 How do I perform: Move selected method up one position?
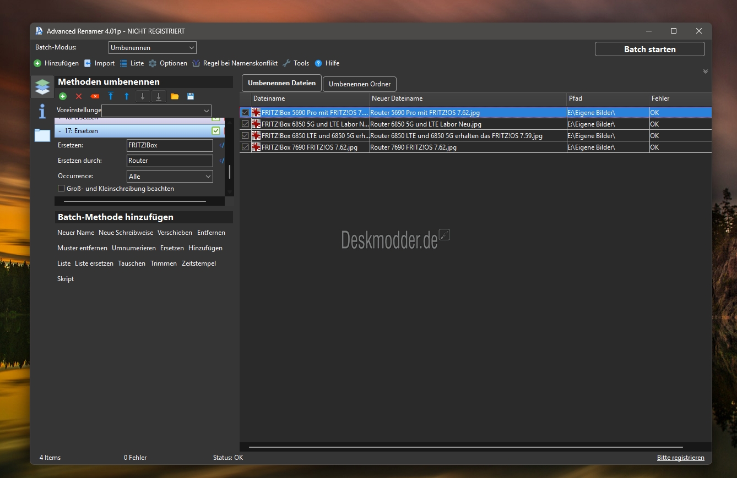pyautogui.click(x=127, y=96)
